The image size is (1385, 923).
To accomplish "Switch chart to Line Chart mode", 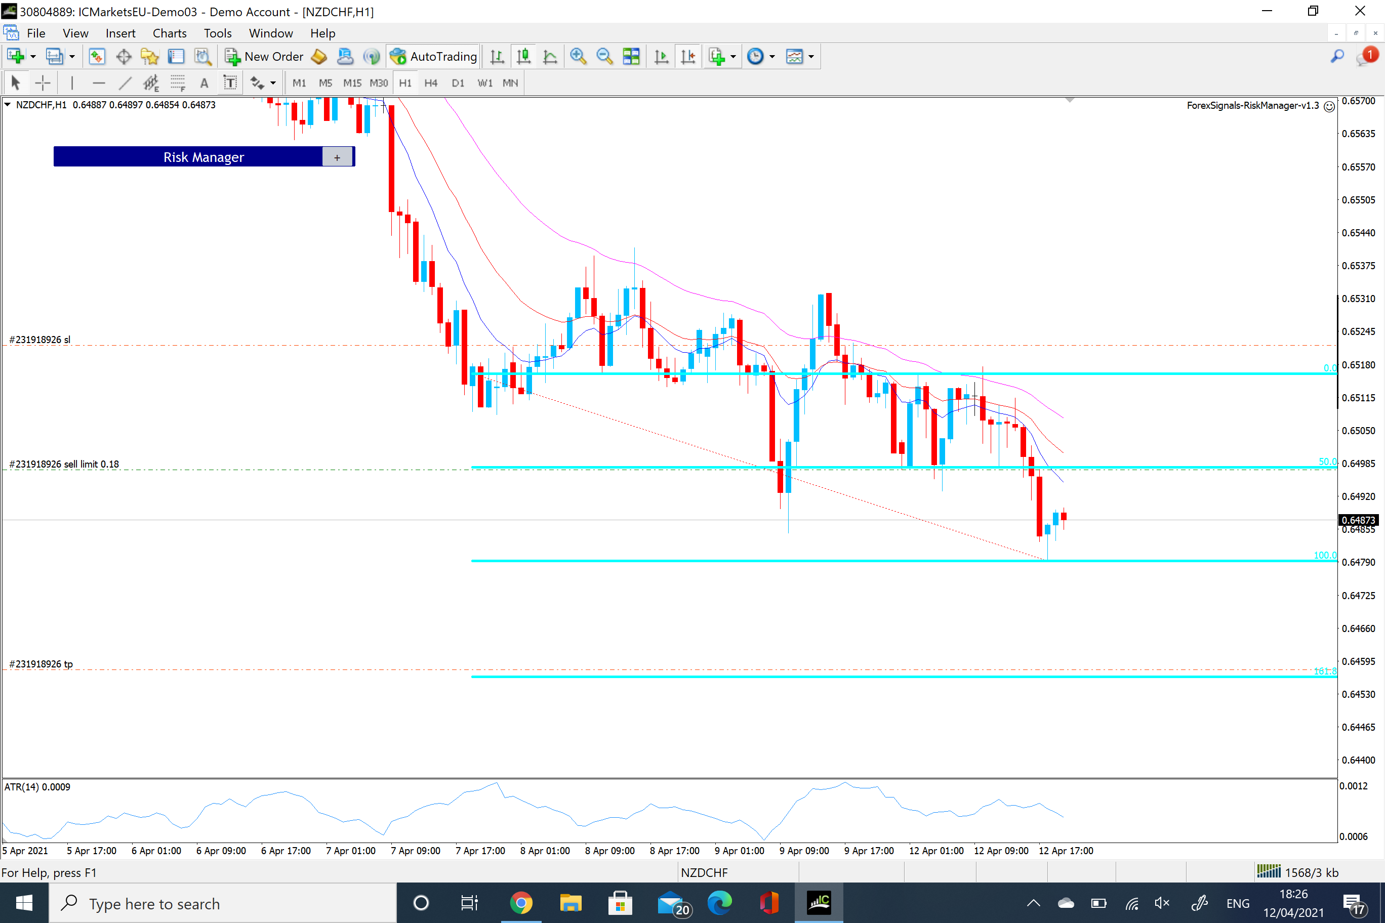I will coord(550,57).
